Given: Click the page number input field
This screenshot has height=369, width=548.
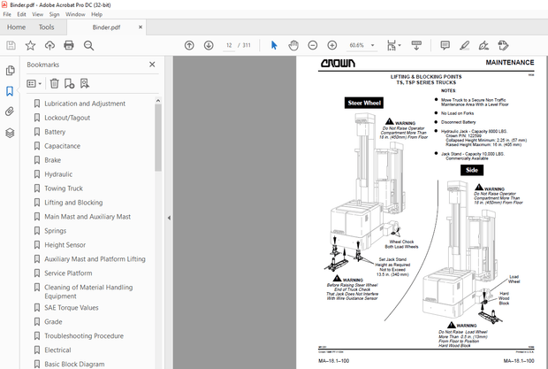Looking at the screenshot, I should pos(229,45).
